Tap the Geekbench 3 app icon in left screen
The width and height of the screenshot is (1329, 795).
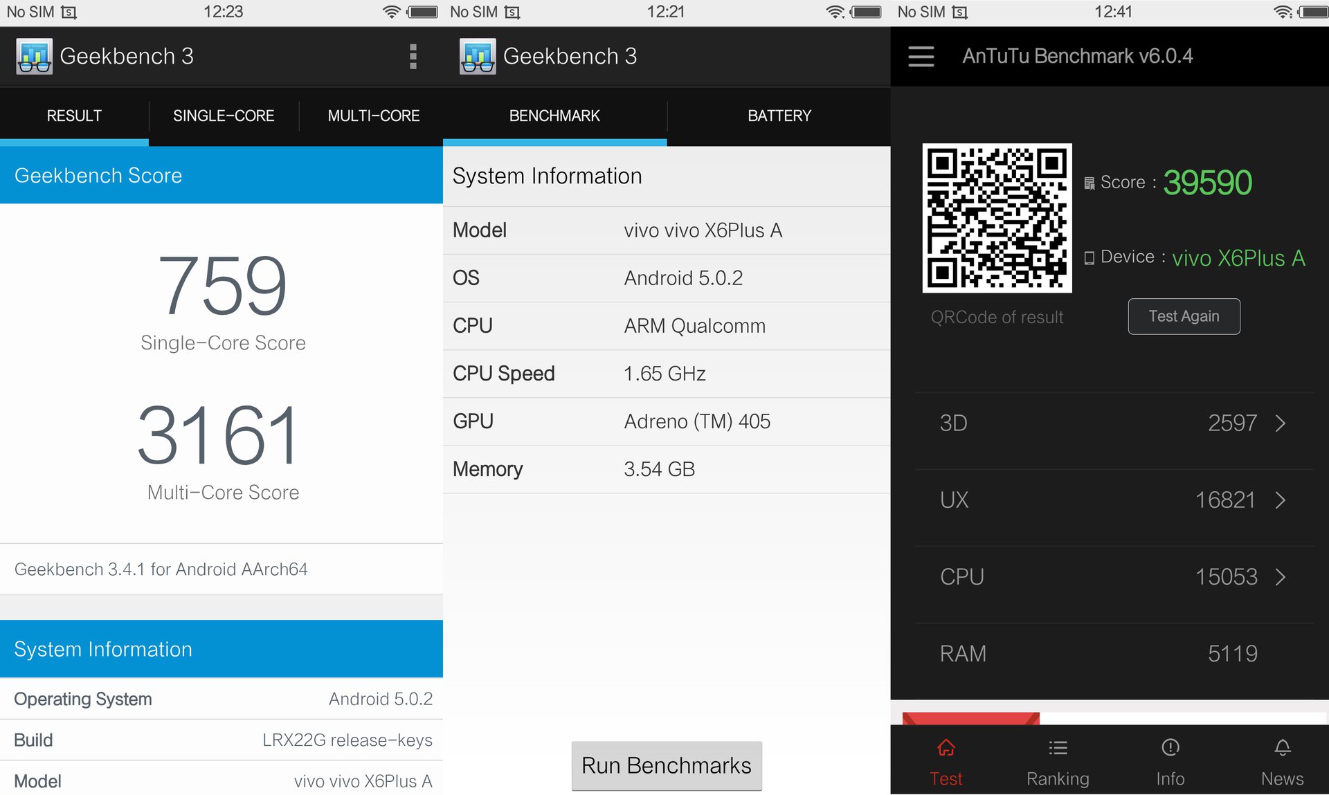34,57
